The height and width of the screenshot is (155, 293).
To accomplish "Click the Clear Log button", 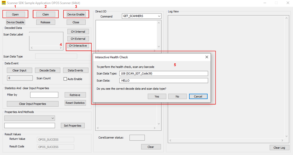I will coord(279,147).
